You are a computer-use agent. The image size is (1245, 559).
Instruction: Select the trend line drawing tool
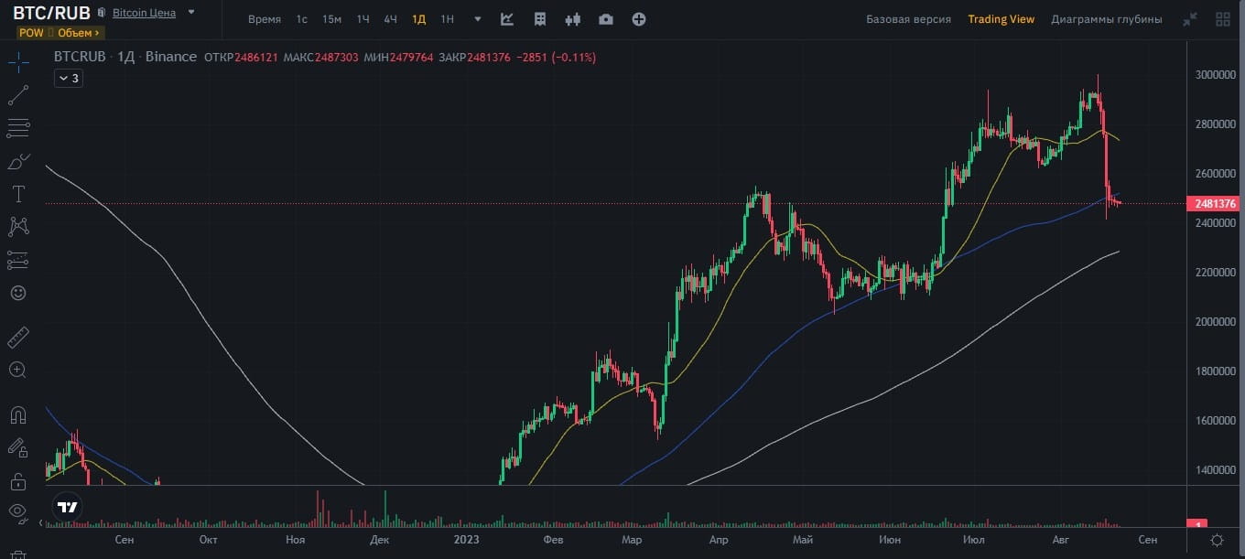click(17, 94)
